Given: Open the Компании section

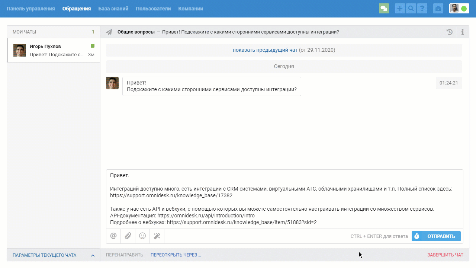Looking at the screenshot, I should tap(191, 9).
